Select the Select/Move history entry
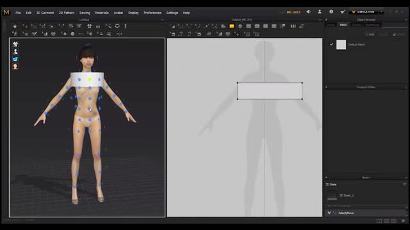Image resolution: width=410 pixels, height=230 pixels. coord(366,213)
